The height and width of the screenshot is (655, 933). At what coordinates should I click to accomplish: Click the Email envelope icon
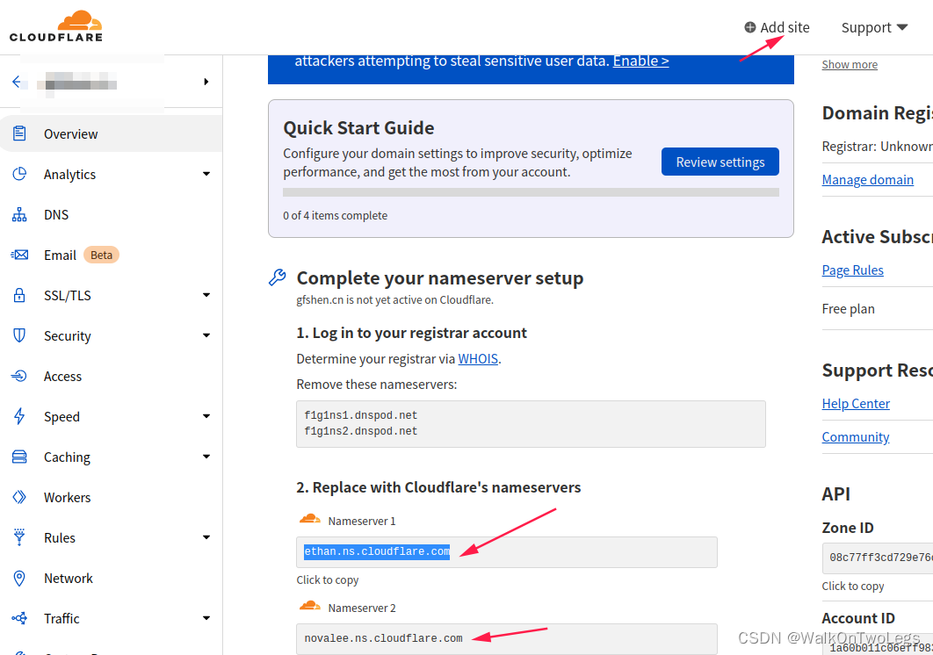[19, 255]
